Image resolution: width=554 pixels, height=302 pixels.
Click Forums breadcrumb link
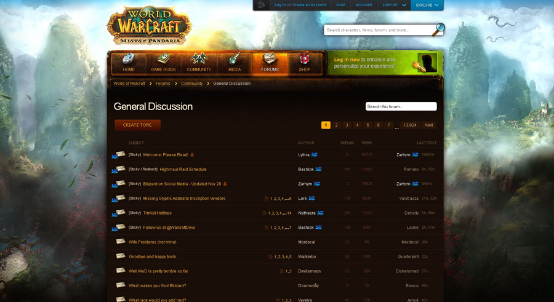[163, 84]
